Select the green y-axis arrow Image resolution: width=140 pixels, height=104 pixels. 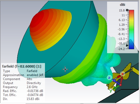(116, 87)
